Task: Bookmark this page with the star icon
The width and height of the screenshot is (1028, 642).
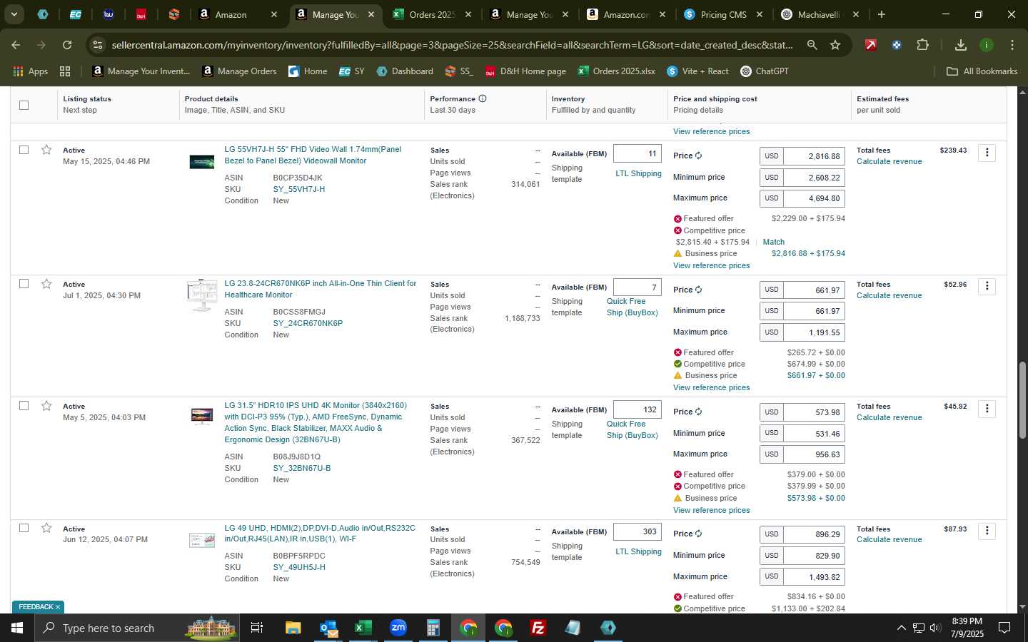Action: coord(835,45)
